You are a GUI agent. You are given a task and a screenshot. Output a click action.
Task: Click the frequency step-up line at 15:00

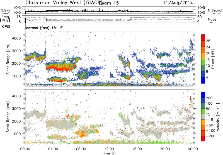point(130,19)
